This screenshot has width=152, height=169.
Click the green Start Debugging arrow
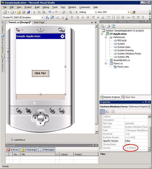77,12
